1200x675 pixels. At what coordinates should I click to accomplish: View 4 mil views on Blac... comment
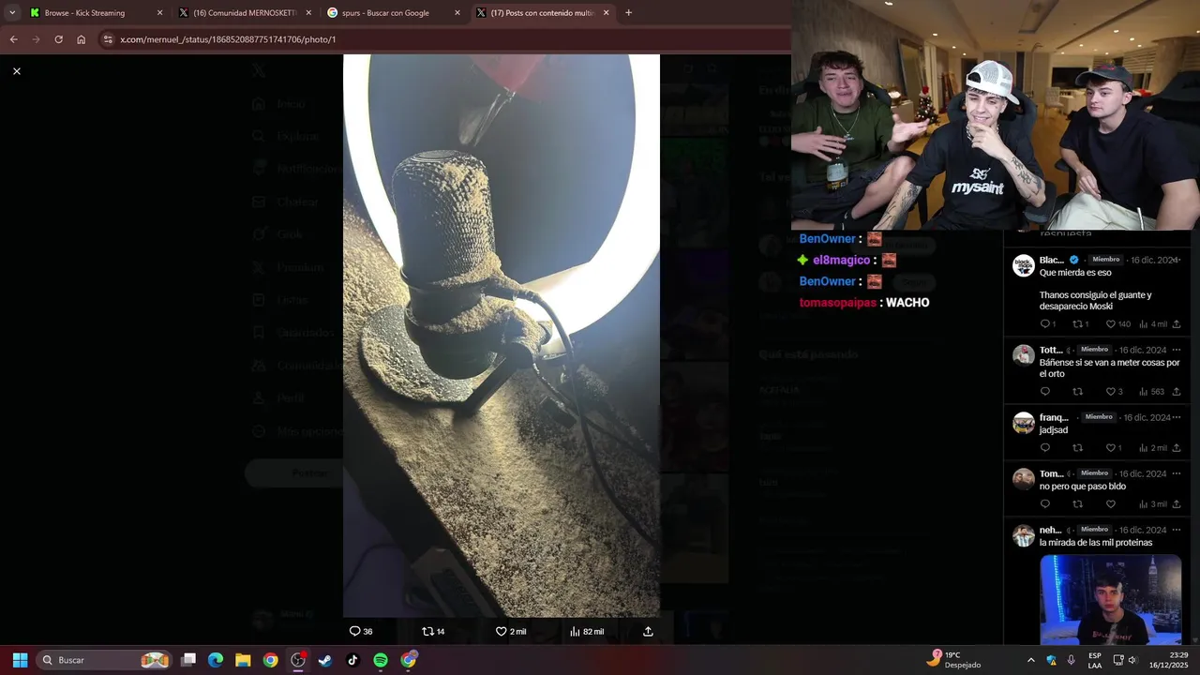click(x=1153, y=324)
